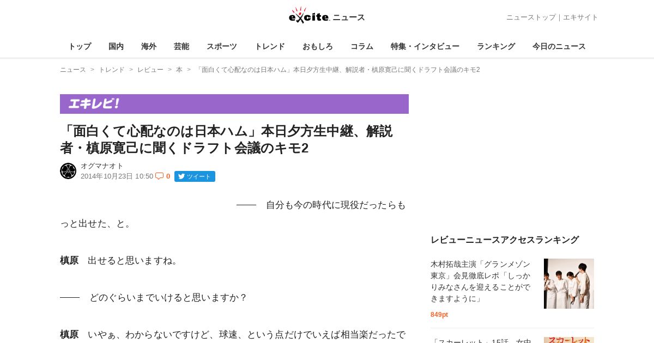654x343 pixels.
Task: Open the Excite News logo
Action: 327,16
